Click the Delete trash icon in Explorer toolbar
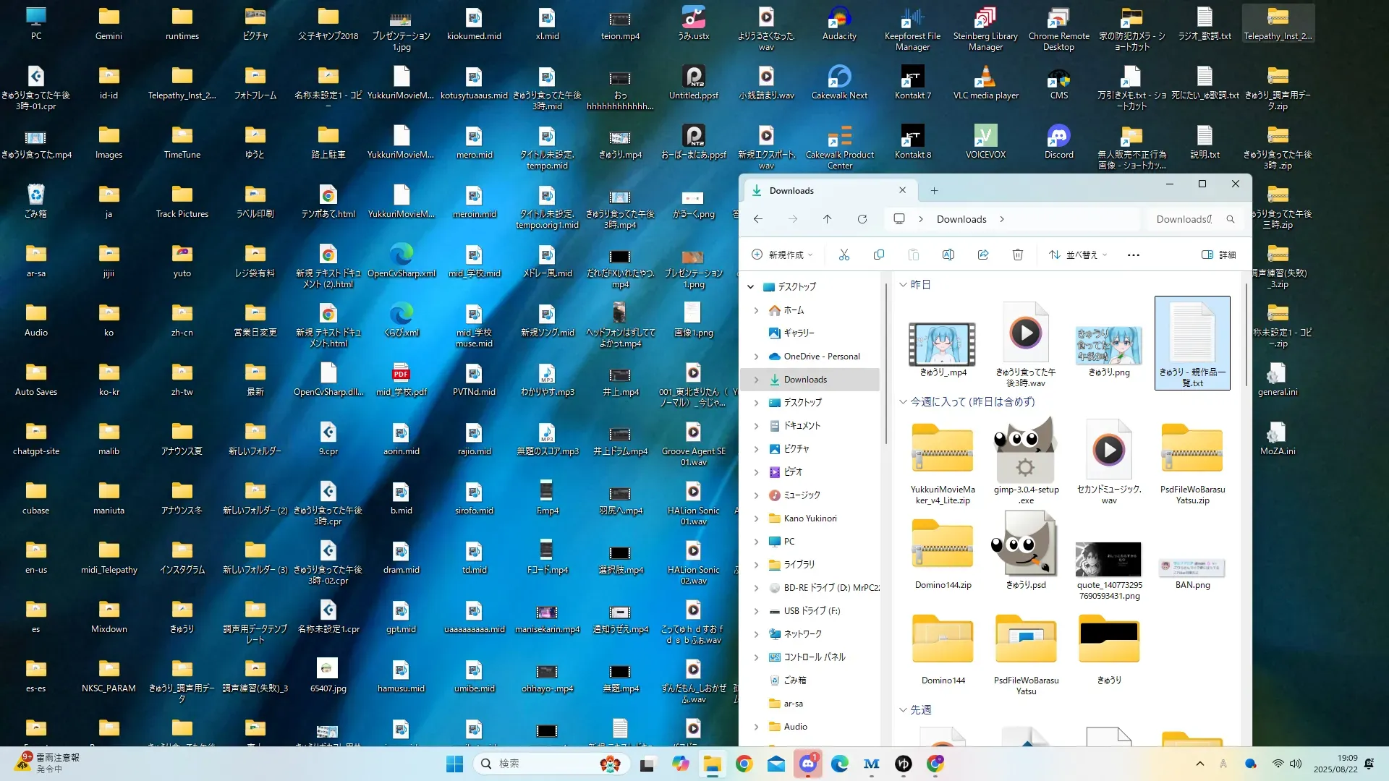1389x781 pixels. click(x=1017, y=255)
